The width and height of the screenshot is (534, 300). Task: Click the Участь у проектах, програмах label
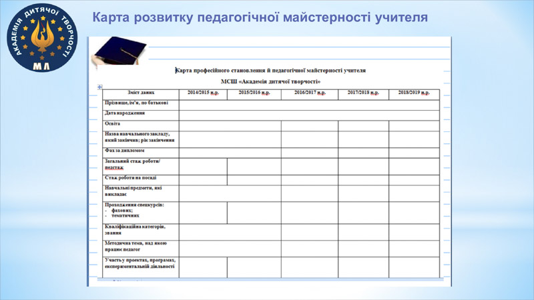140,263
